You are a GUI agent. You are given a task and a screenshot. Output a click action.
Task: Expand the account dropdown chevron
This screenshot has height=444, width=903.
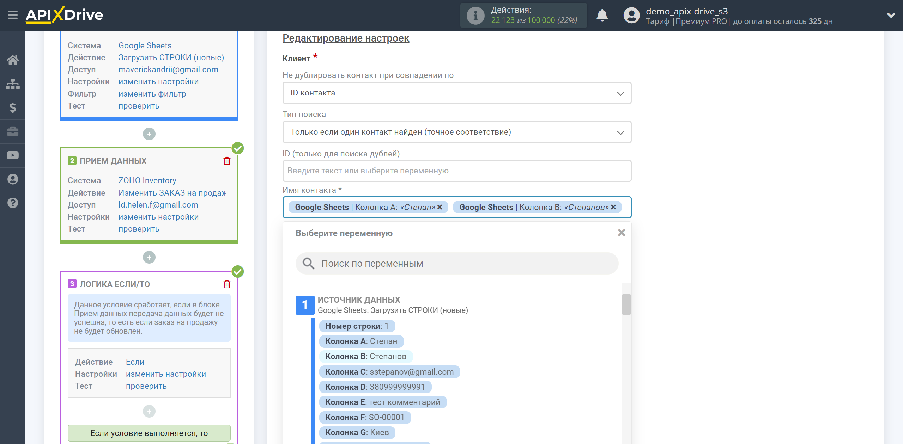tap(891, 15)
